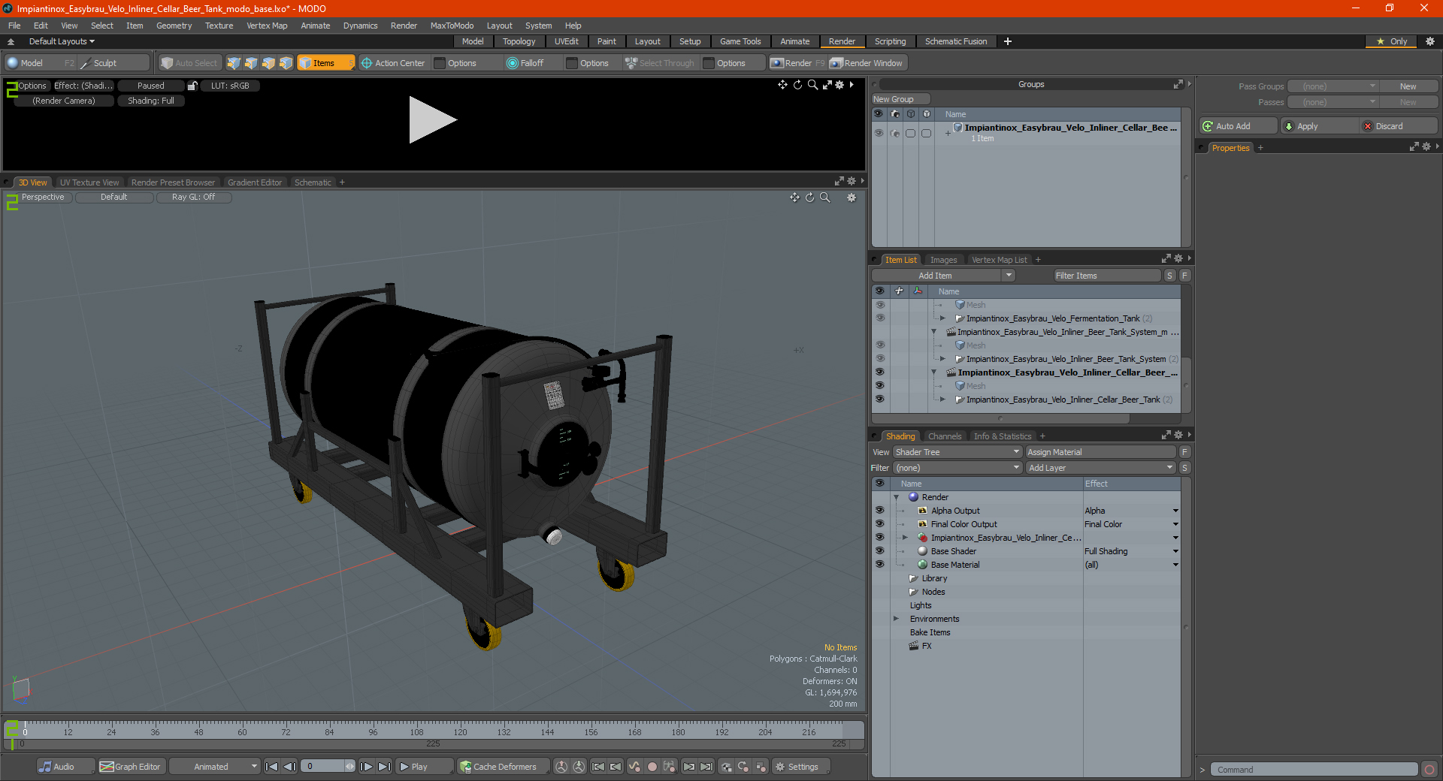Click Apply button

(1318, 126)
